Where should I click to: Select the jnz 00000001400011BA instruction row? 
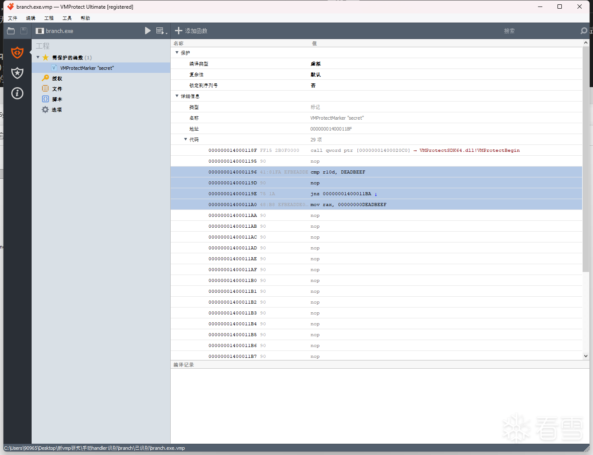pyautogui.click(x=376, y=193)
